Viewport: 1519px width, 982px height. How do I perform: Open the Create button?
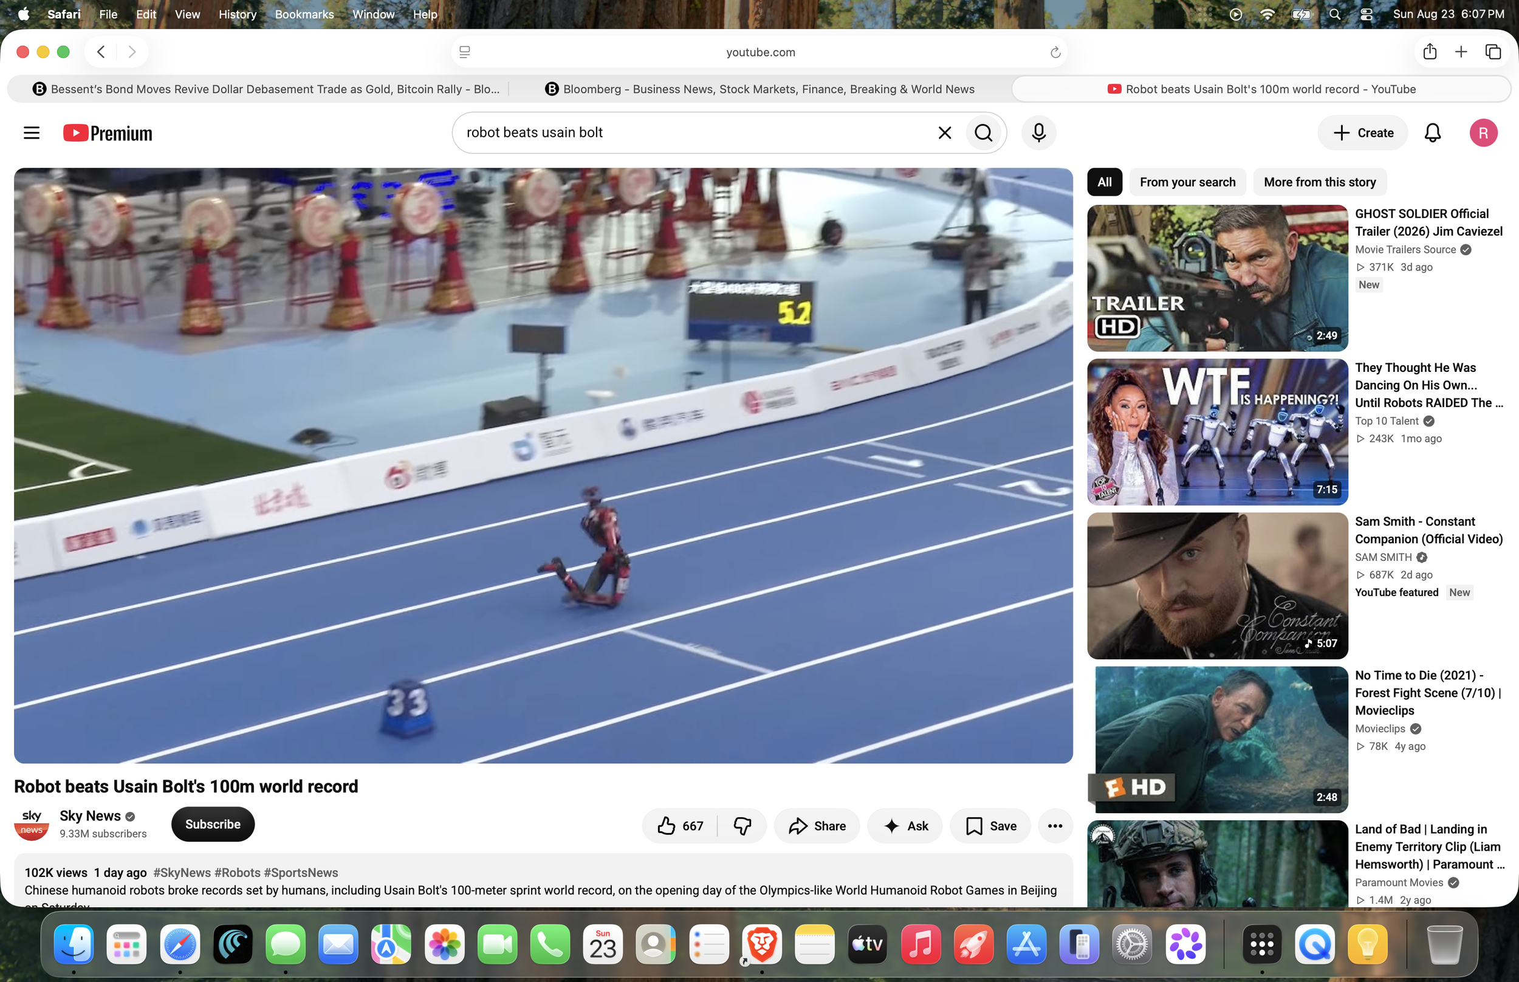click(x=1363, y=132)
